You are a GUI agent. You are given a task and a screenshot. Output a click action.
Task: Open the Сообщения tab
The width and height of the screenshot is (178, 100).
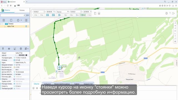[47, 84]
